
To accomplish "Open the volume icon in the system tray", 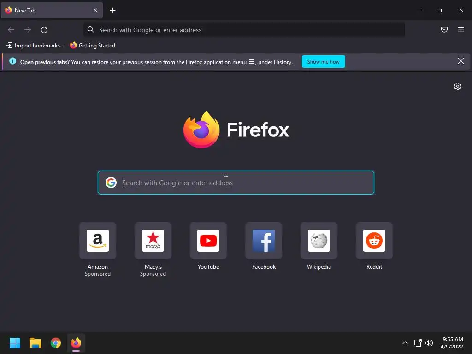I will click(x=429, y=343).
